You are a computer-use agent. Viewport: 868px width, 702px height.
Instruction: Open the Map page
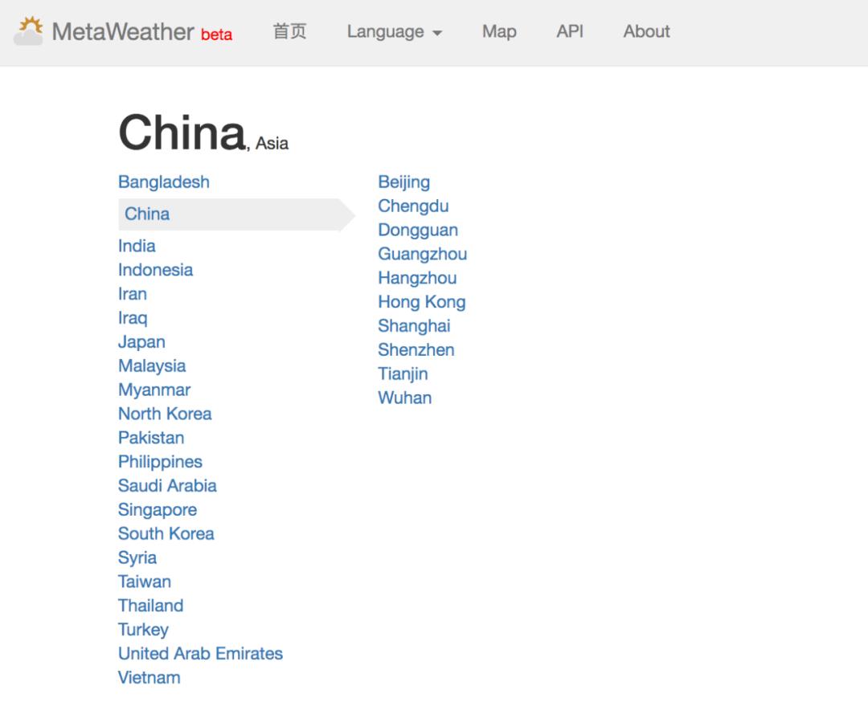coord(499,31)
